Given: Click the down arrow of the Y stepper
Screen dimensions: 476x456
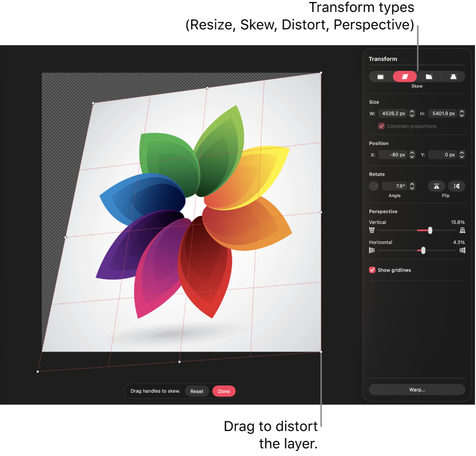Looking at the screenshot, I should pos(462,157).
